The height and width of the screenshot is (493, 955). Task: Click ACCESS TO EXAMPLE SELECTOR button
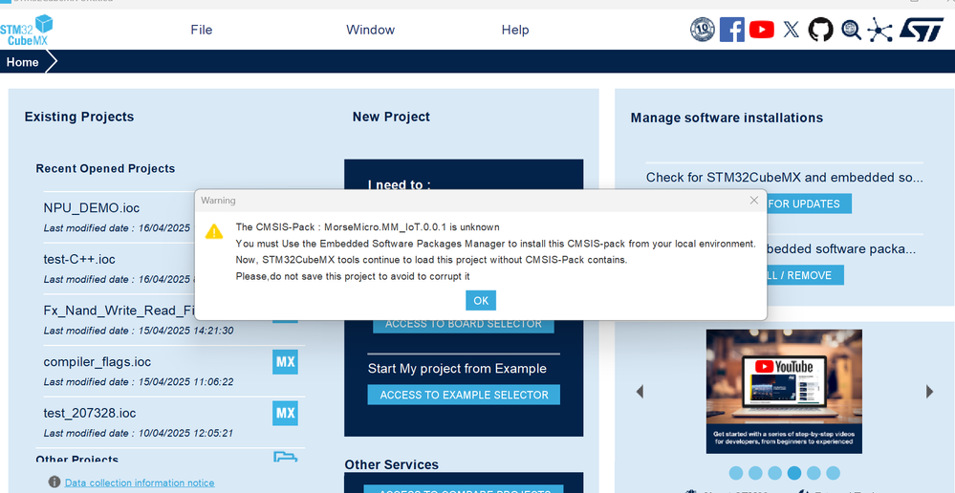[x=464, y=395]
